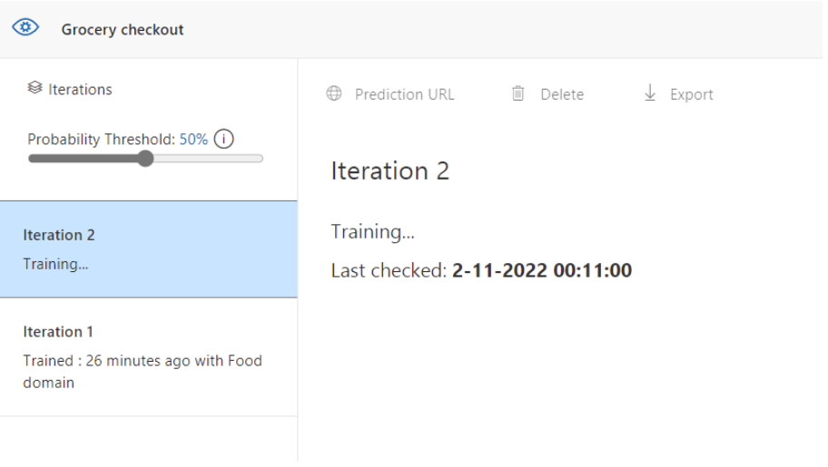Screen dimensions: 828x467
Task: Click the Training status text in the details pane
Action: (x=373, y=231)
